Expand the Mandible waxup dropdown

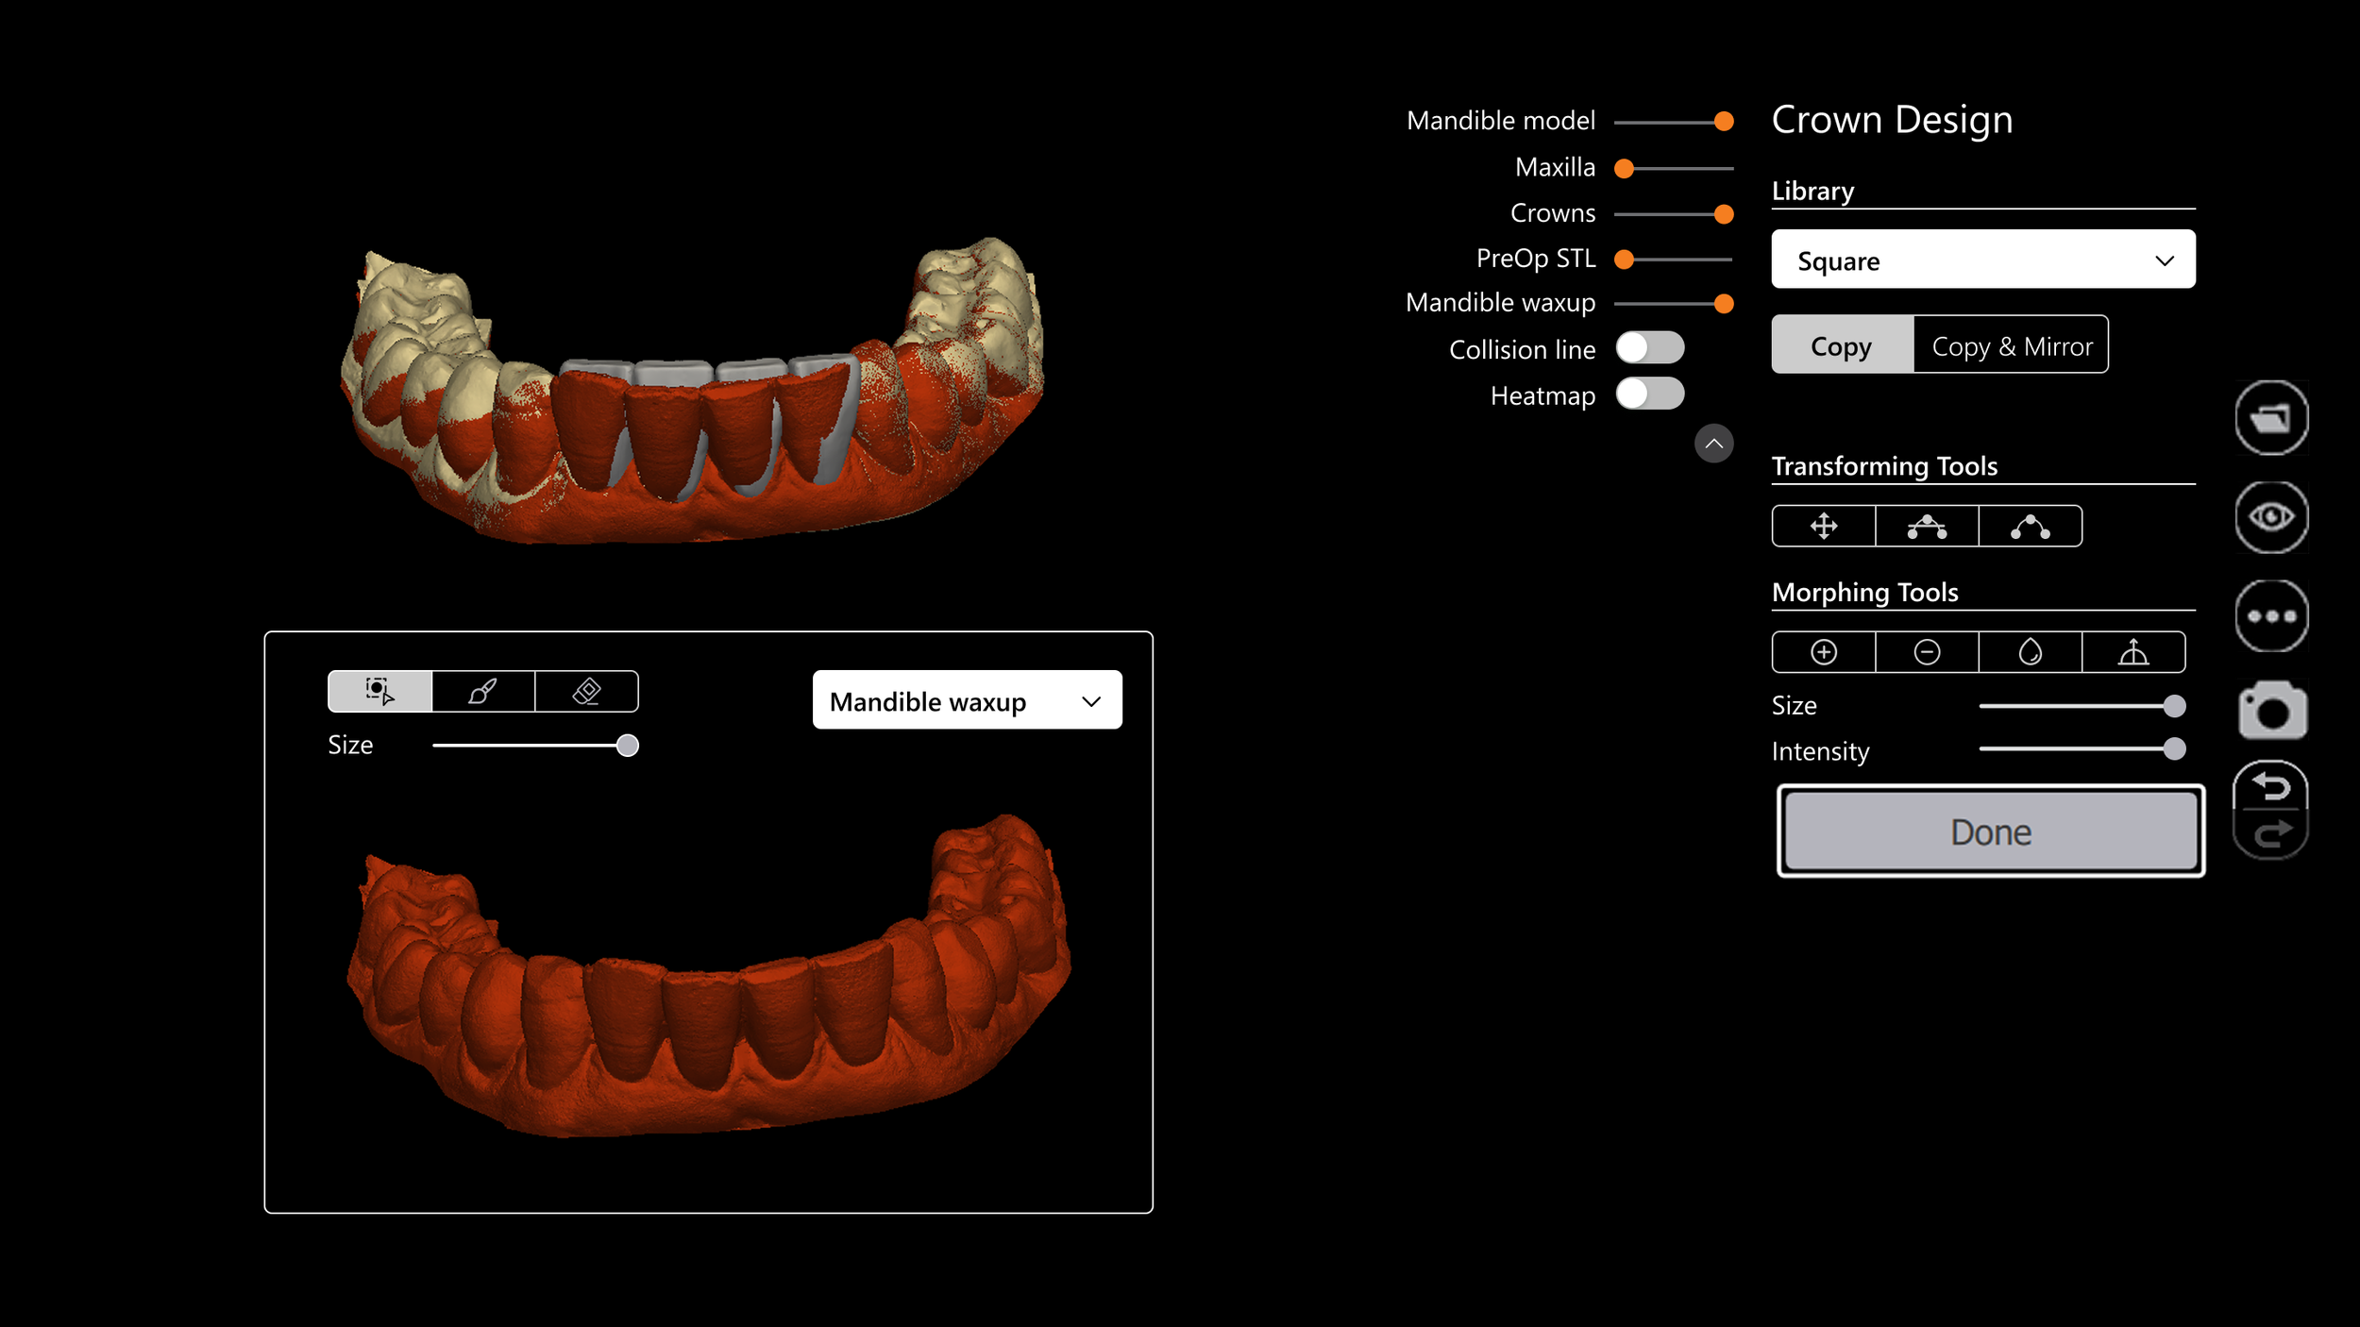coord(967,700)
